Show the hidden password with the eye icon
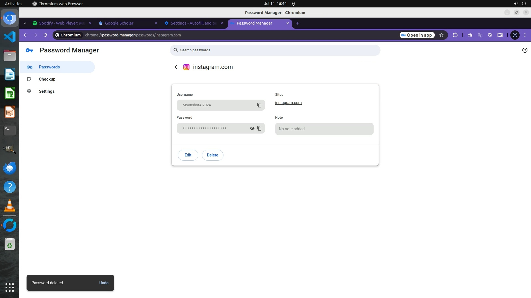 point(252,128)
